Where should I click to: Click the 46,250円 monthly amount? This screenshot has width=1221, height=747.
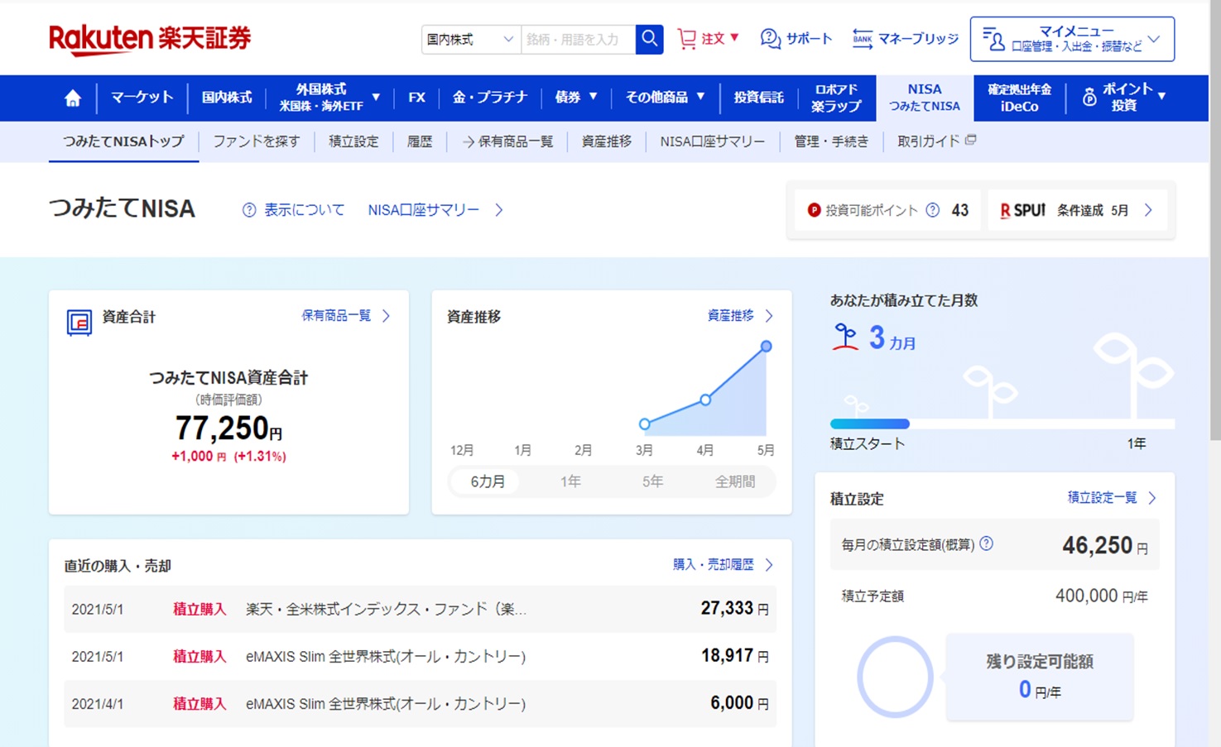pyautogui.click(x=1105, y=545)
